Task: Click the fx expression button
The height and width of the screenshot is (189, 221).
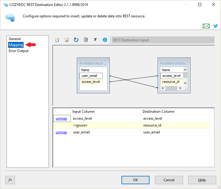Action: click(10, 180)
